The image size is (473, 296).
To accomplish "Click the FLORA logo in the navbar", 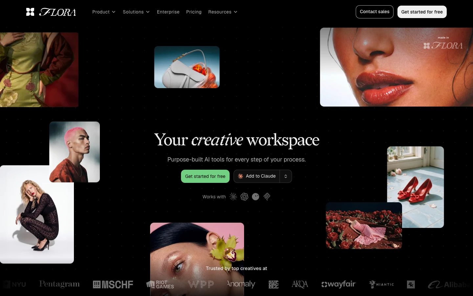I will (x=51, y=12).
